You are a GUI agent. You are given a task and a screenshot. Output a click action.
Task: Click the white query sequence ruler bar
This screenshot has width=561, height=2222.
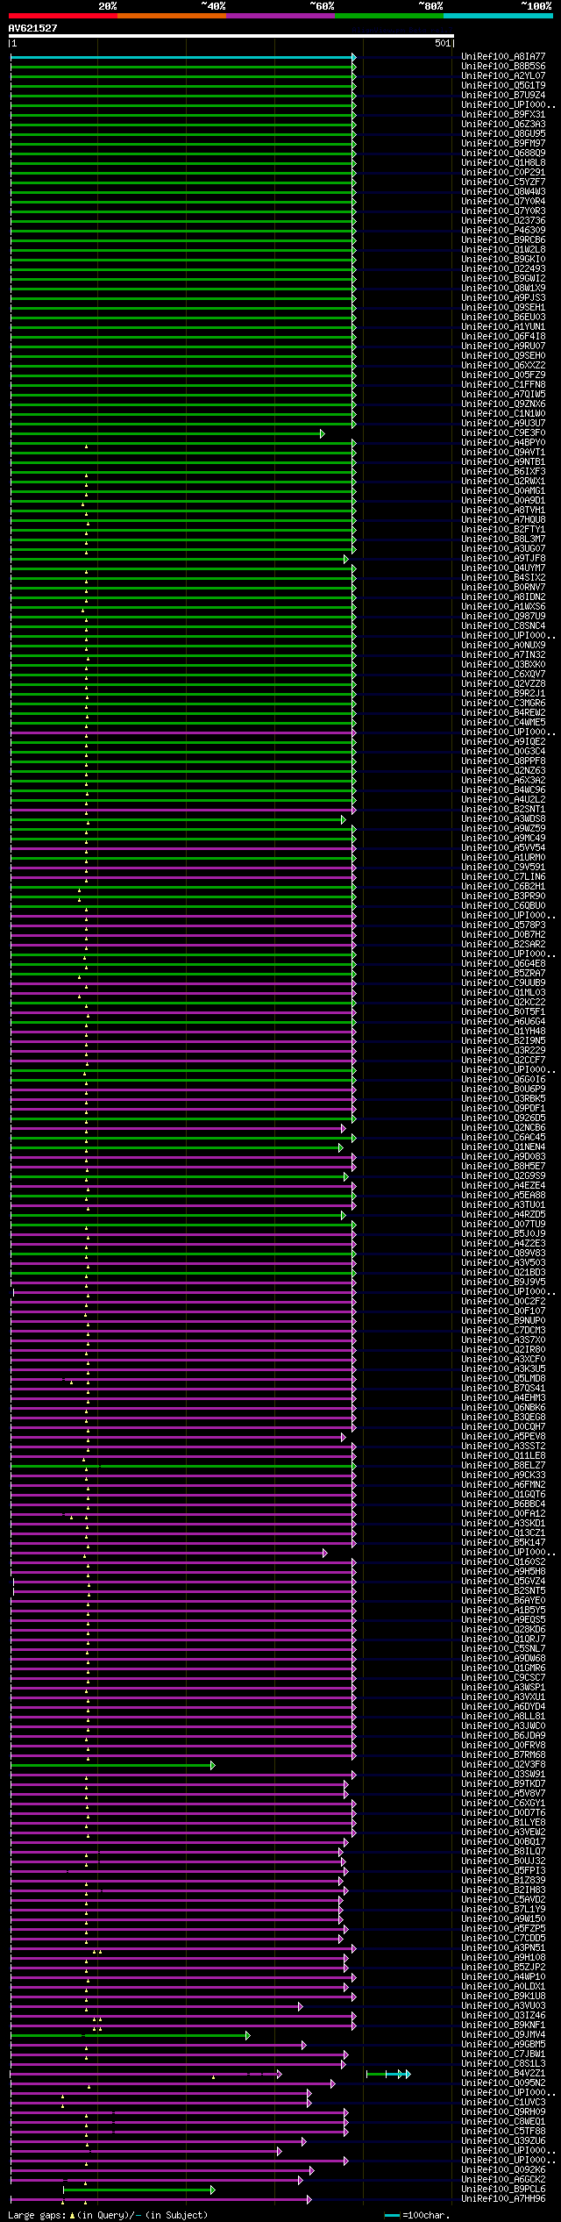point(231,36)
